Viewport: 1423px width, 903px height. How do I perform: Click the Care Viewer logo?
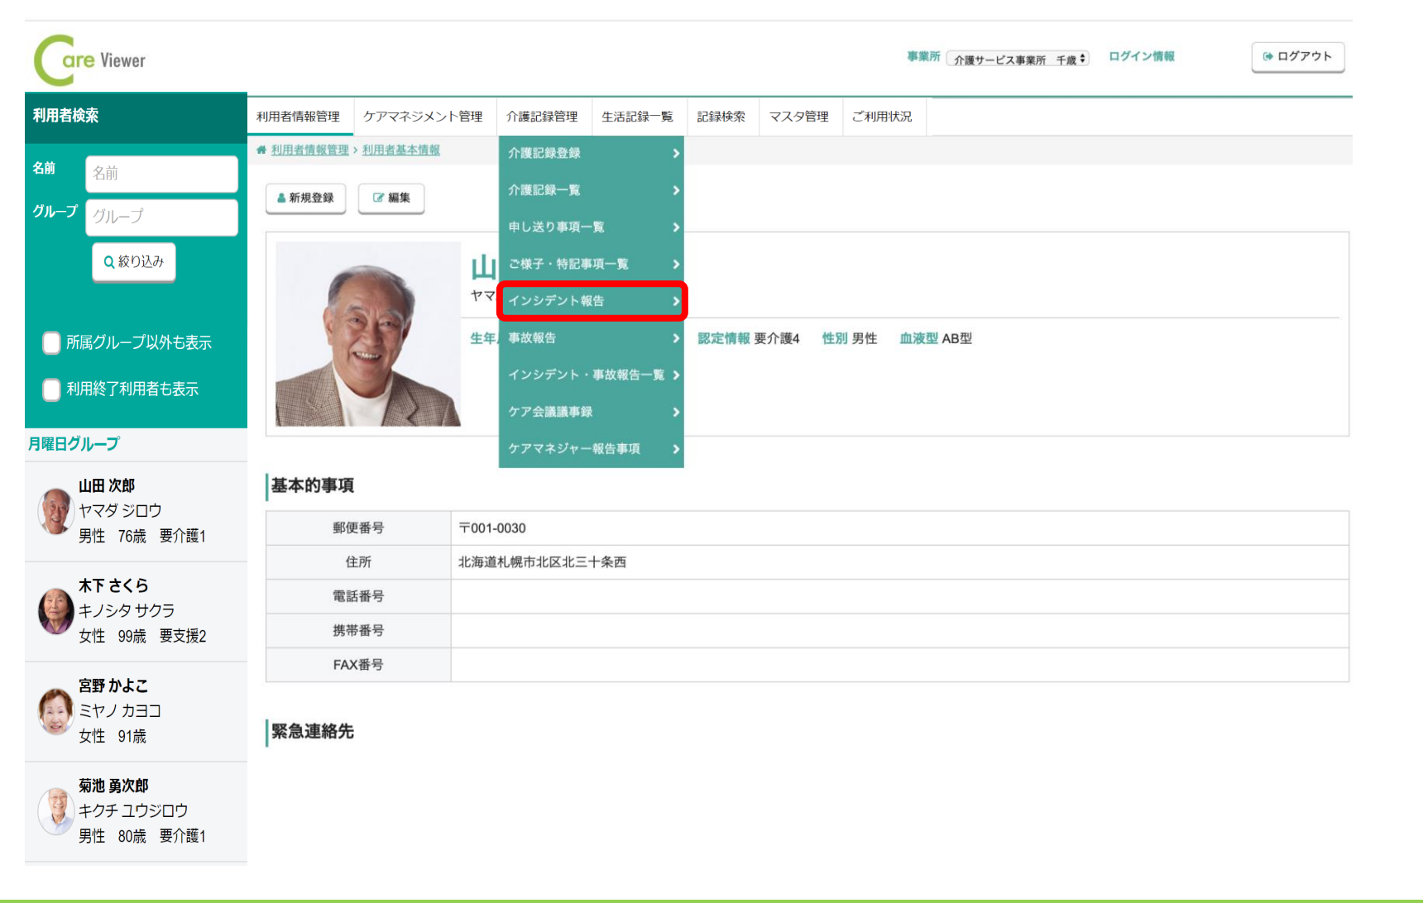pos(89,60)
